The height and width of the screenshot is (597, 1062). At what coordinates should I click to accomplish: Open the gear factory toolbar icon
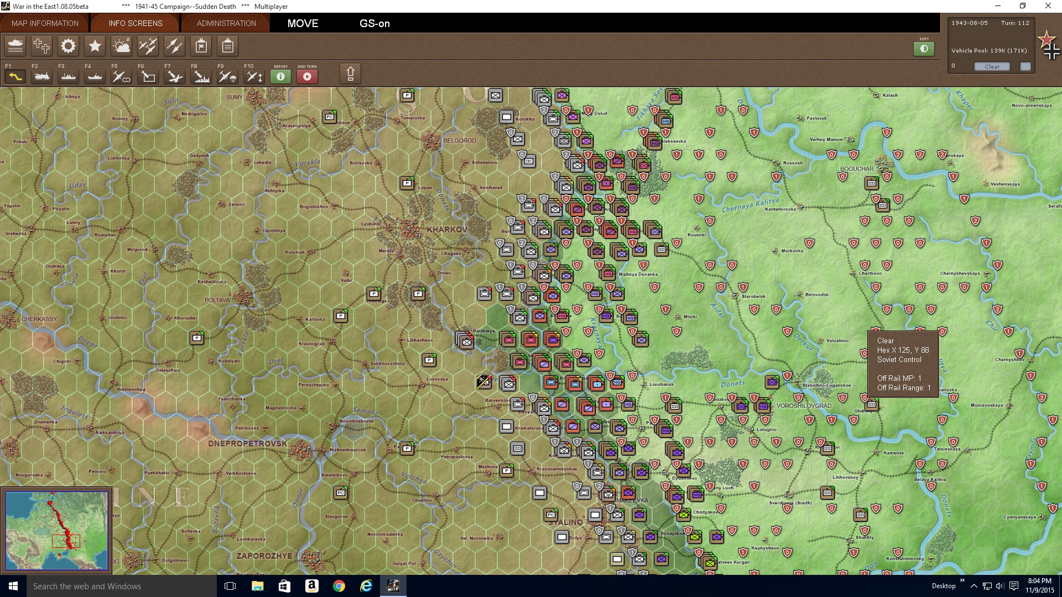coord(68,46)
